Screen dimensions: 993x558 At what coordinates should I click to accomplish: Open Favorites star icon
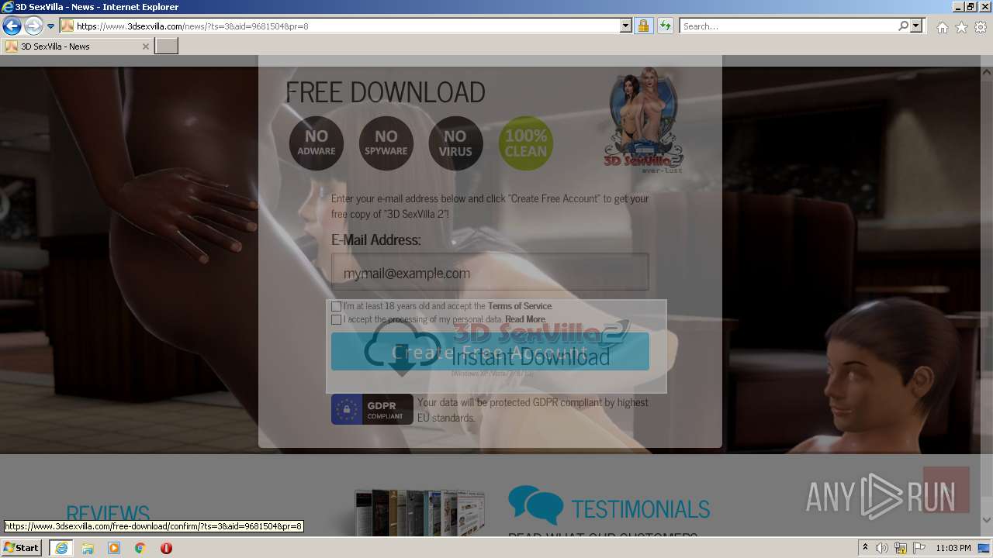[x=961, y=27]
